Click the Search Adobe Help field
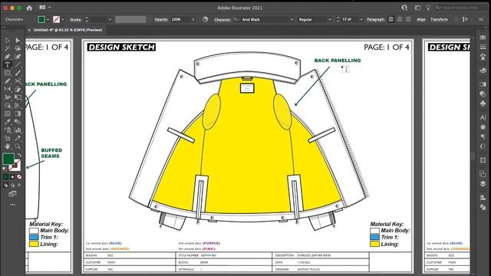 tap(460, 8)
